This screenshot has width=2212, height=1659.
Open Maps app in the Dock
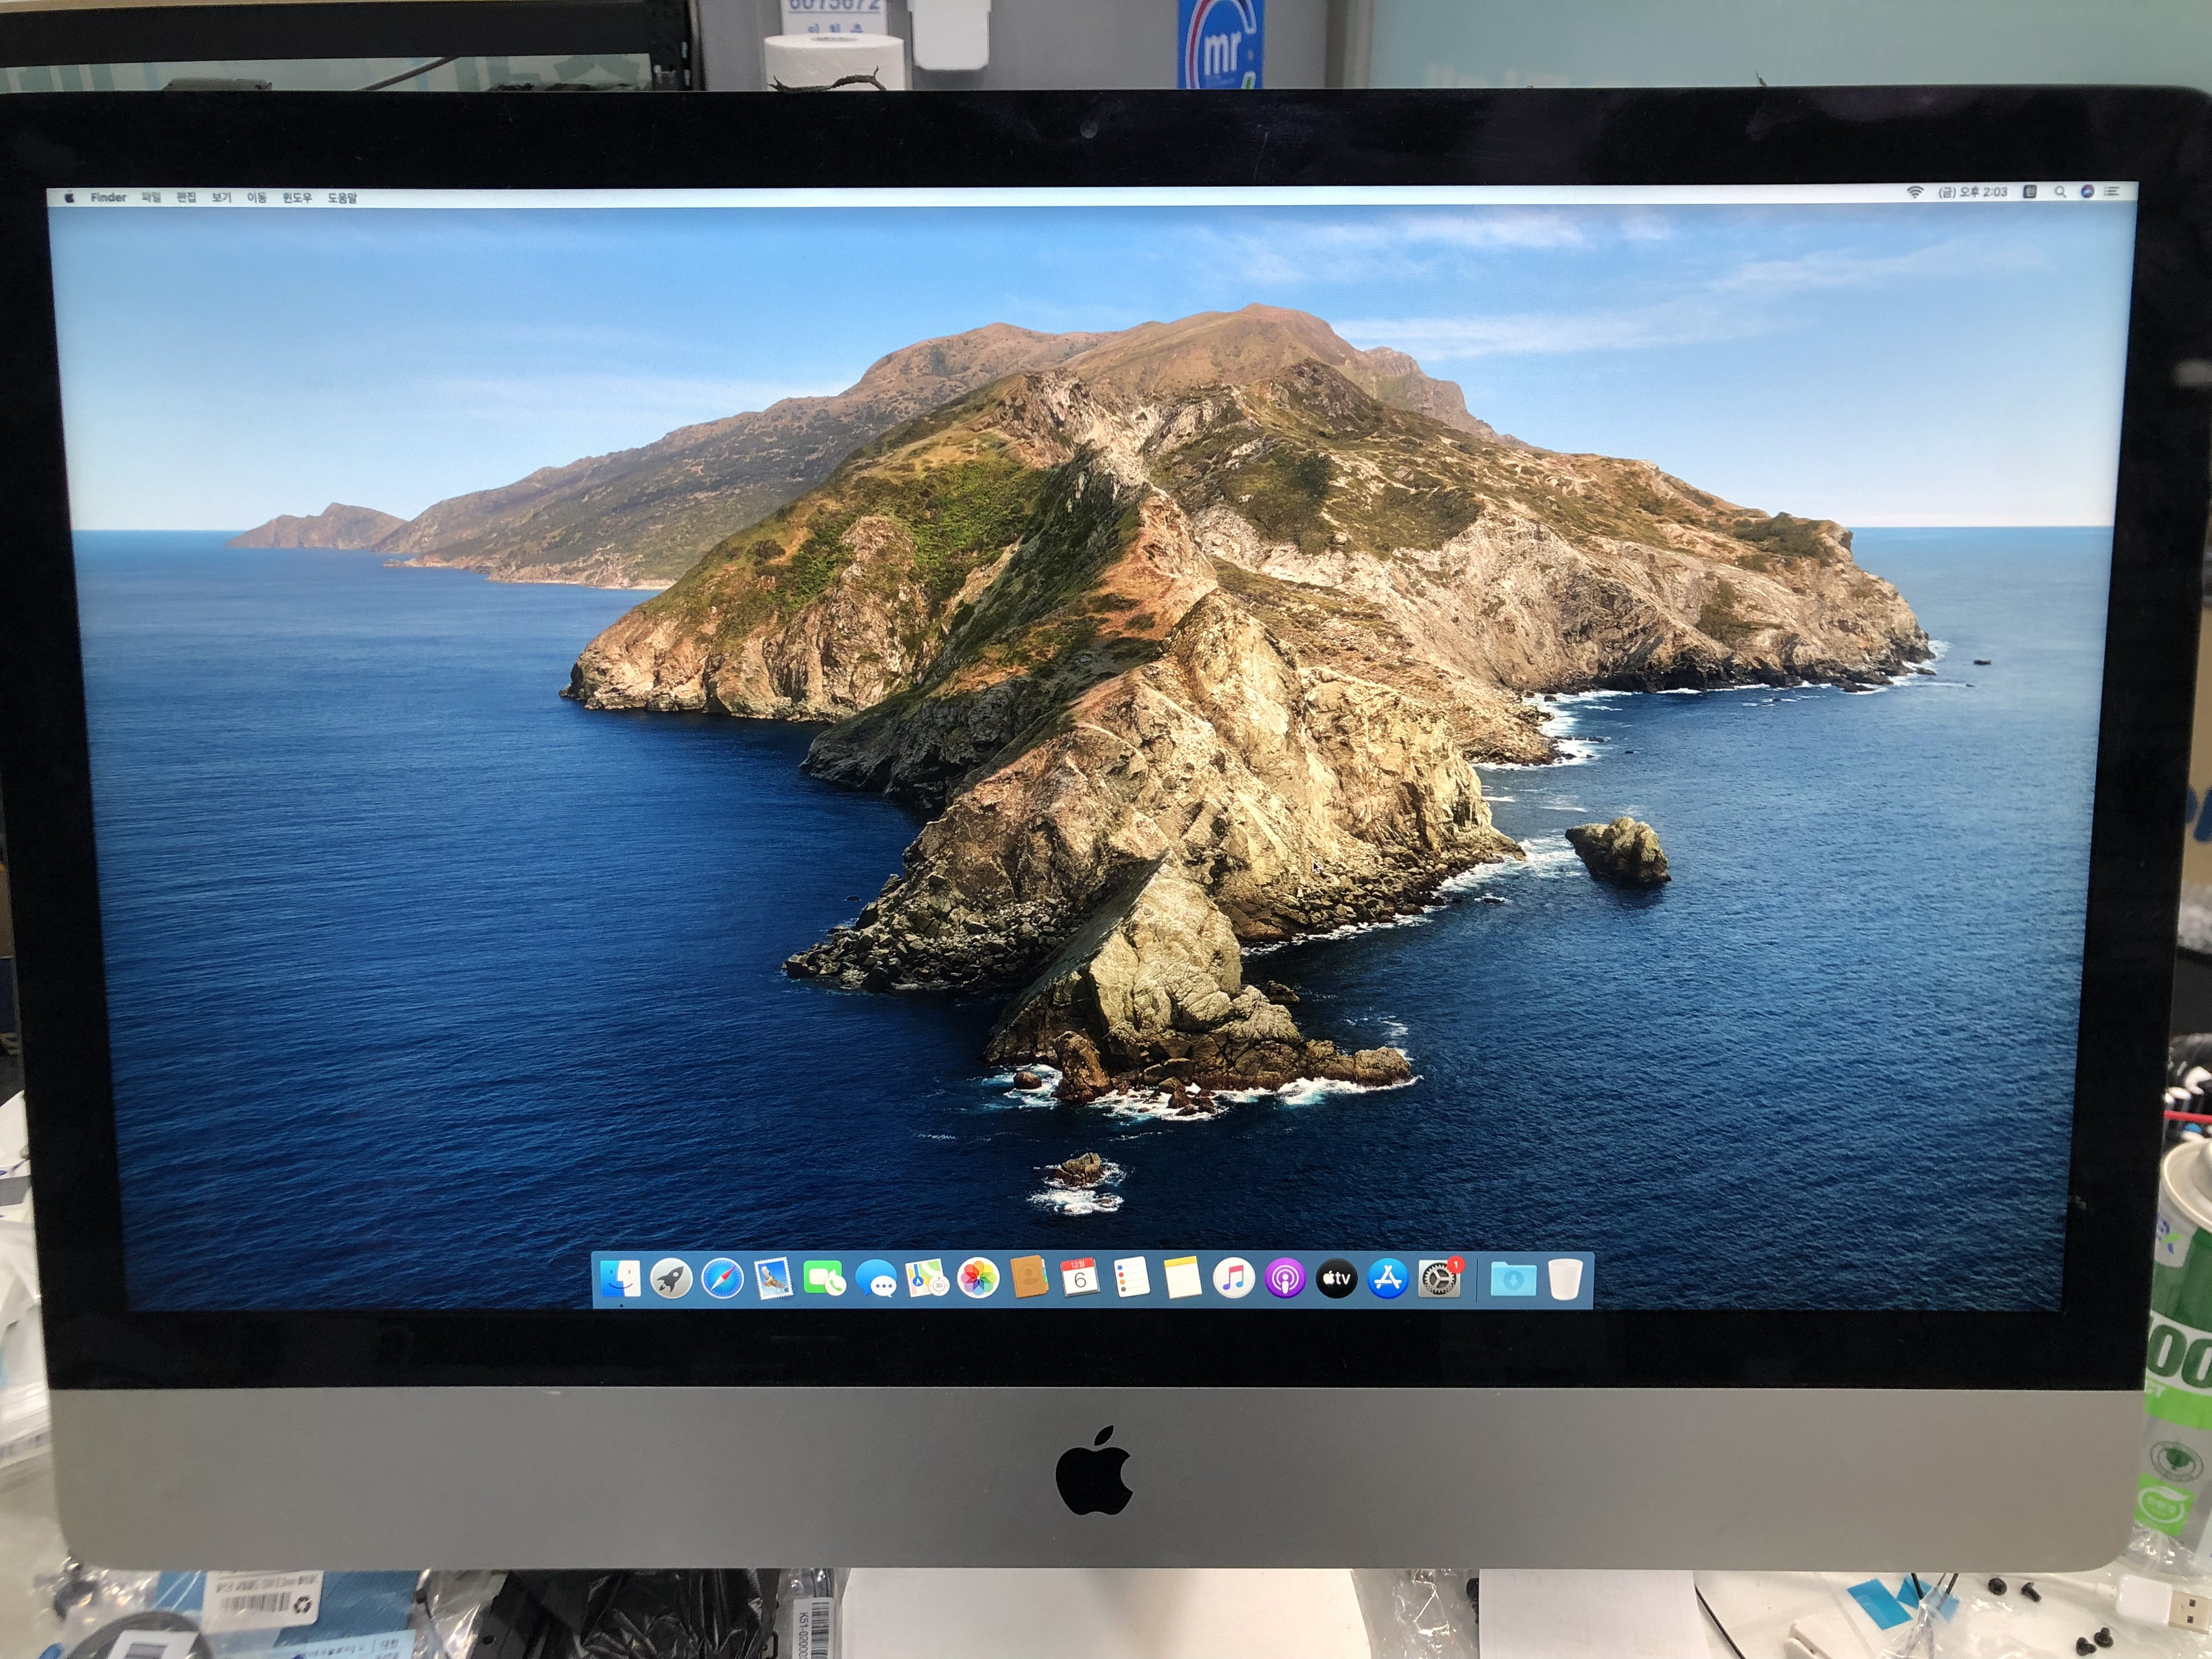pos(927,1279)
